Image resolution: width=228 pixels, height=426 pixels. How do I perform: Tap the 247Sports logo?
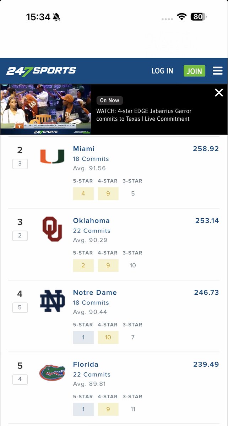tap(41, 71)
